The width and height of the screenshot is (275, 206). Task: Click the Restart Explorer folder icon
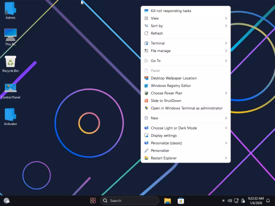click(x=146, y=158)
